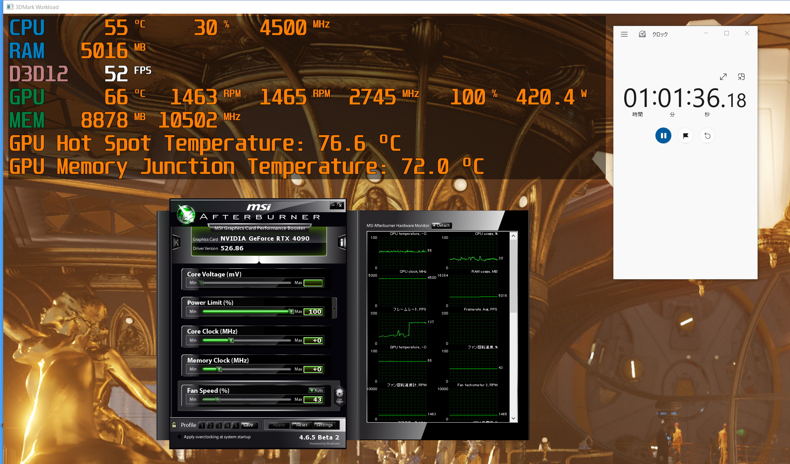Image resolution: width=790 pixels, height=464 pixels.
Task: Open MSI Kombustor via the K icon
Action: [176, 242]
